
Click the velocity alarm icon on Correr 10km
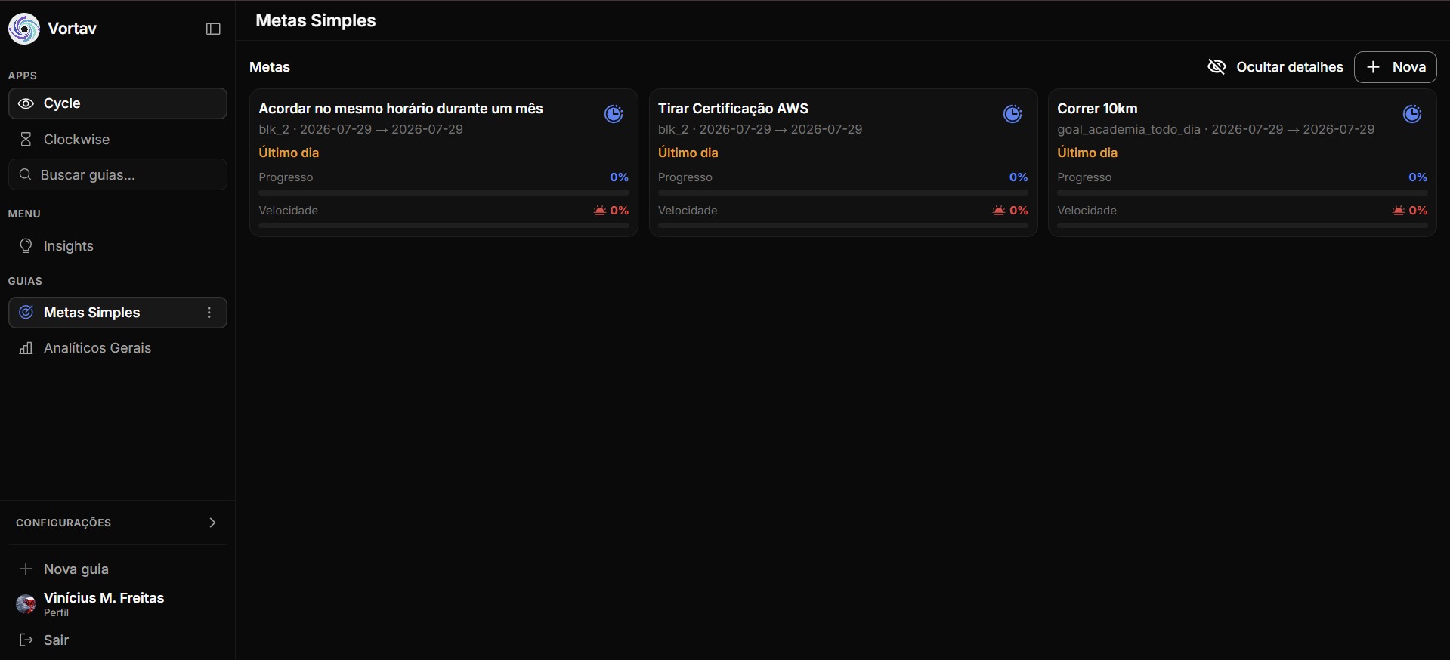point(1399,211)
